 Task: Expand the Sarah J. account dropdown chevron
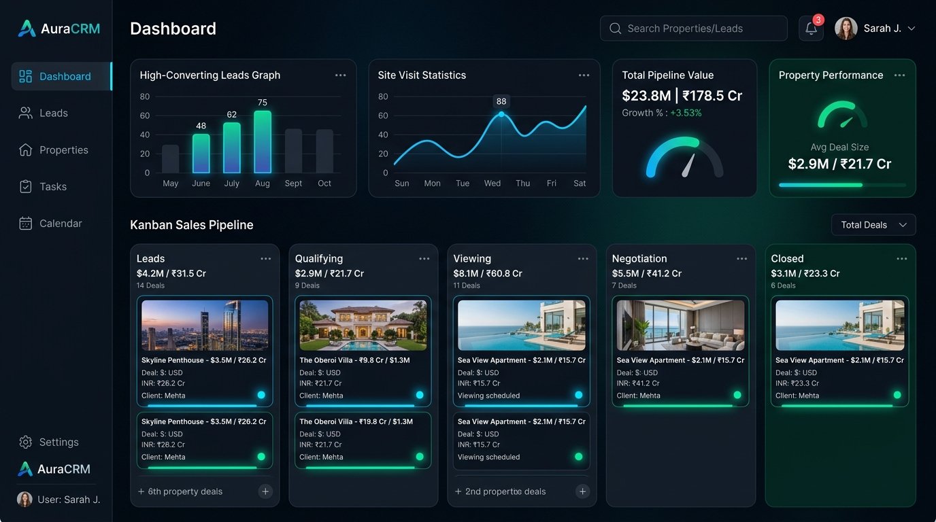point(912,29)
